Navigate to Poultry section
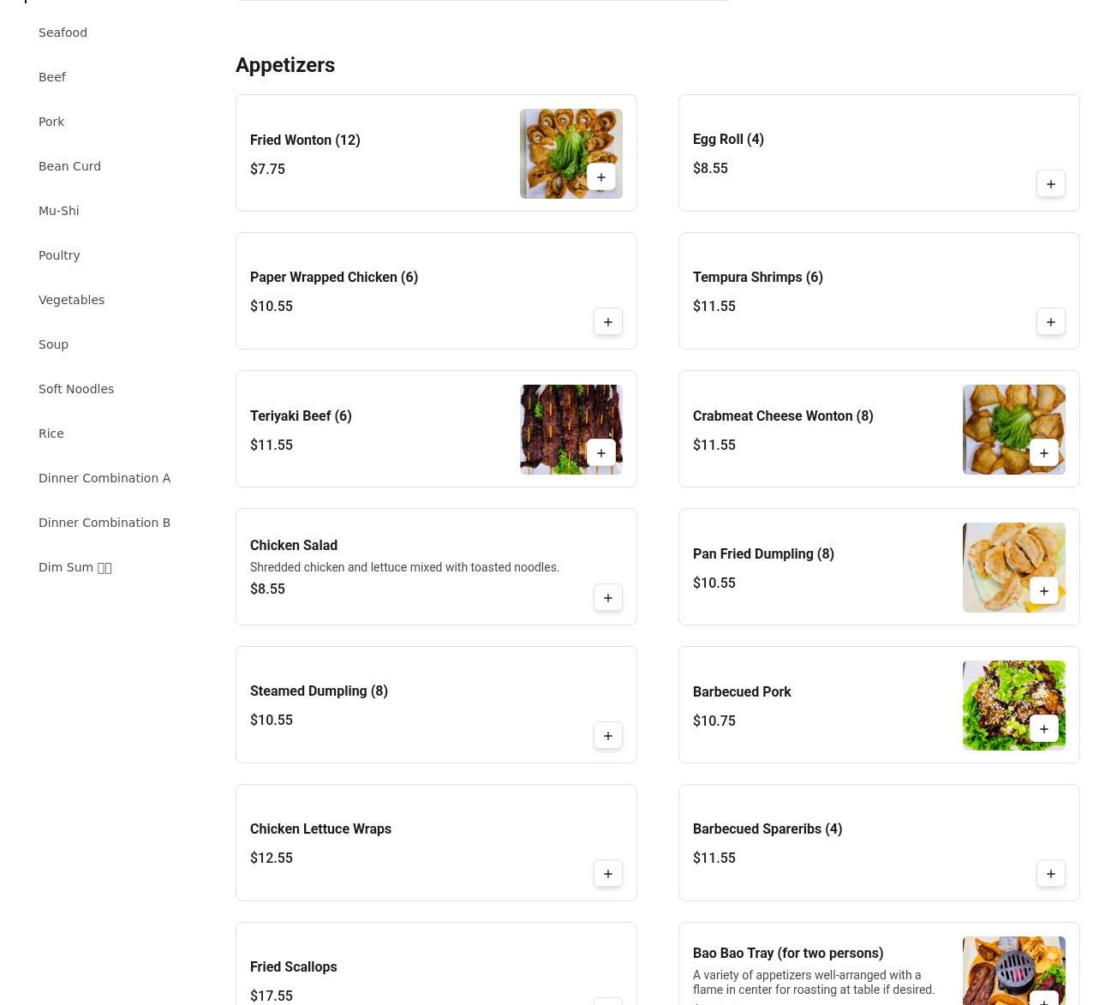 pos(59,255)
